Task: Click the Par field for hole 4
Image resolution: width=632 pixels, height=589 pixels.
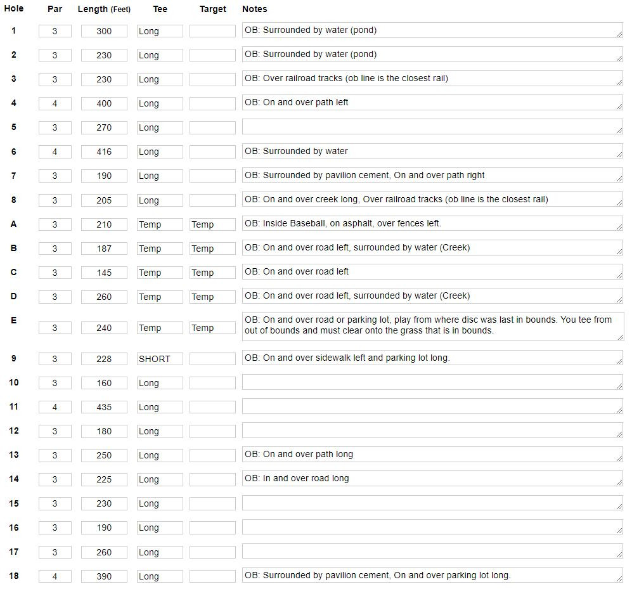Action: [x=55, y=103]
